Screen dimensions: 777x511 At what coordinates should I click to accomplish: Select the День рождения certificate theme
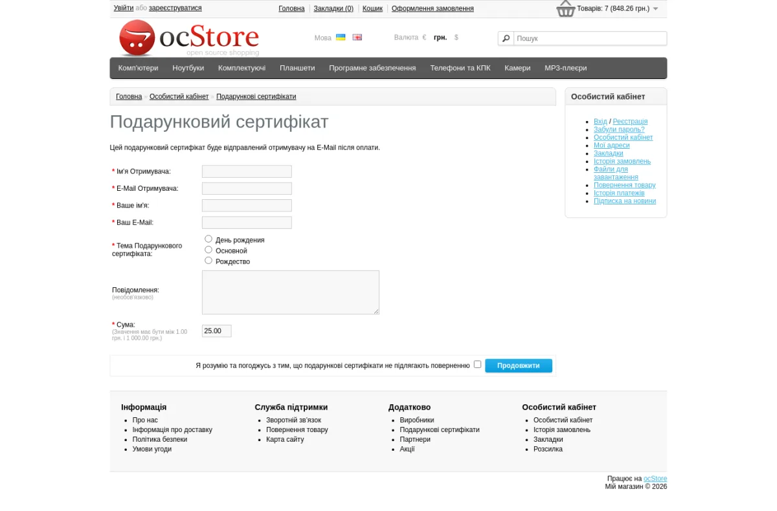coord(208,239)
